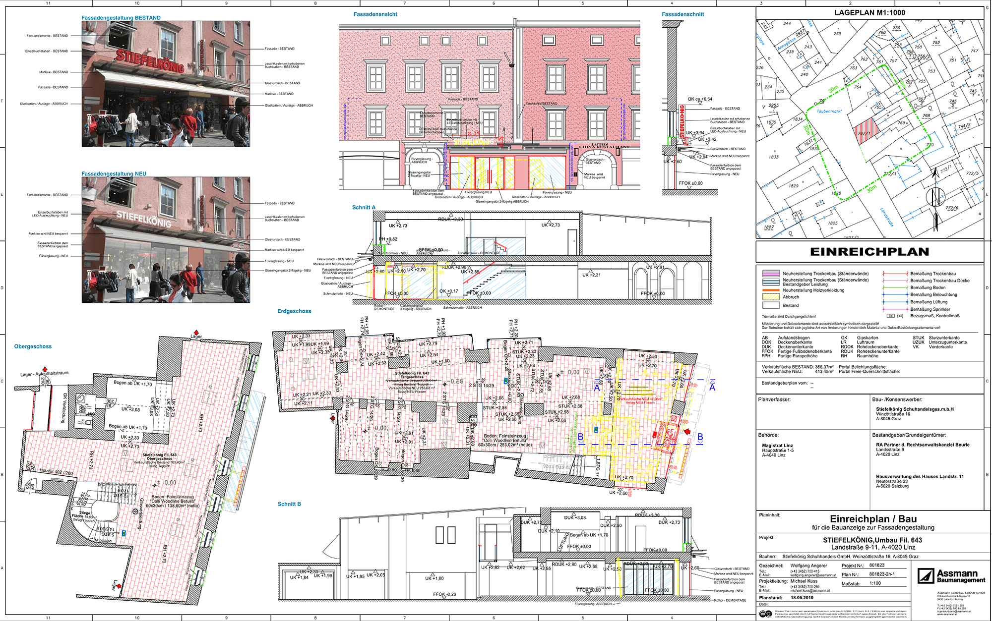Viewport: 992px width, 621px height.
Task: Click the orange Neuherstellung Holzverkleidung swatch
Action: [x=771, y=290]
